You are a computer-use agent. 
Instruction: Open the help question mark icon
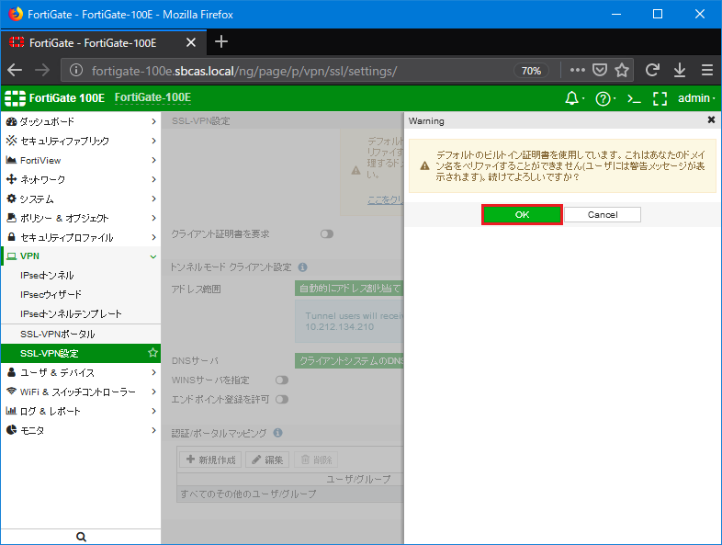pyautogui.click(x=603, y=98)
